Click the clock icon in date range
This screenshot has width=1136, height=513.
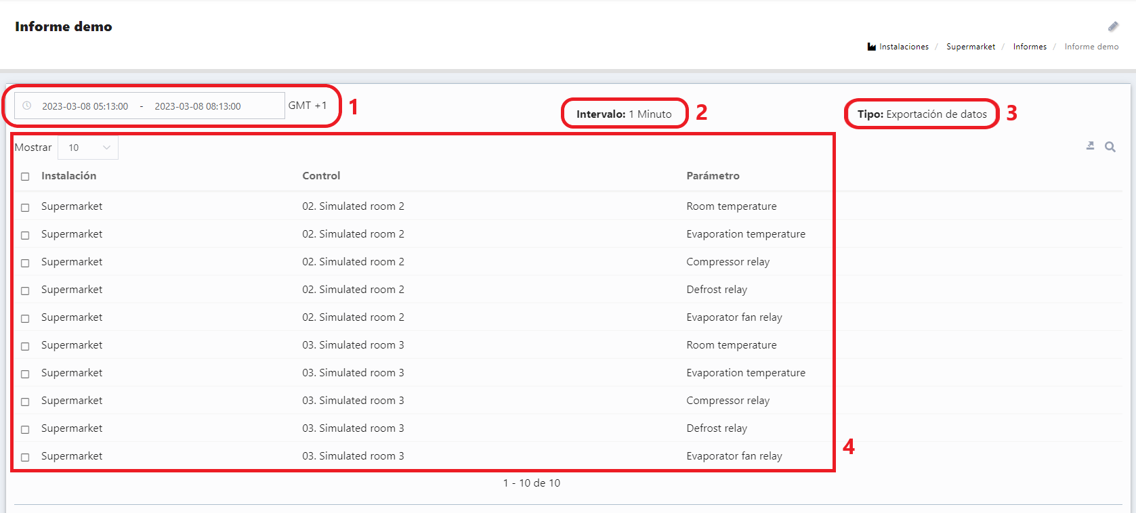(27, 106)
